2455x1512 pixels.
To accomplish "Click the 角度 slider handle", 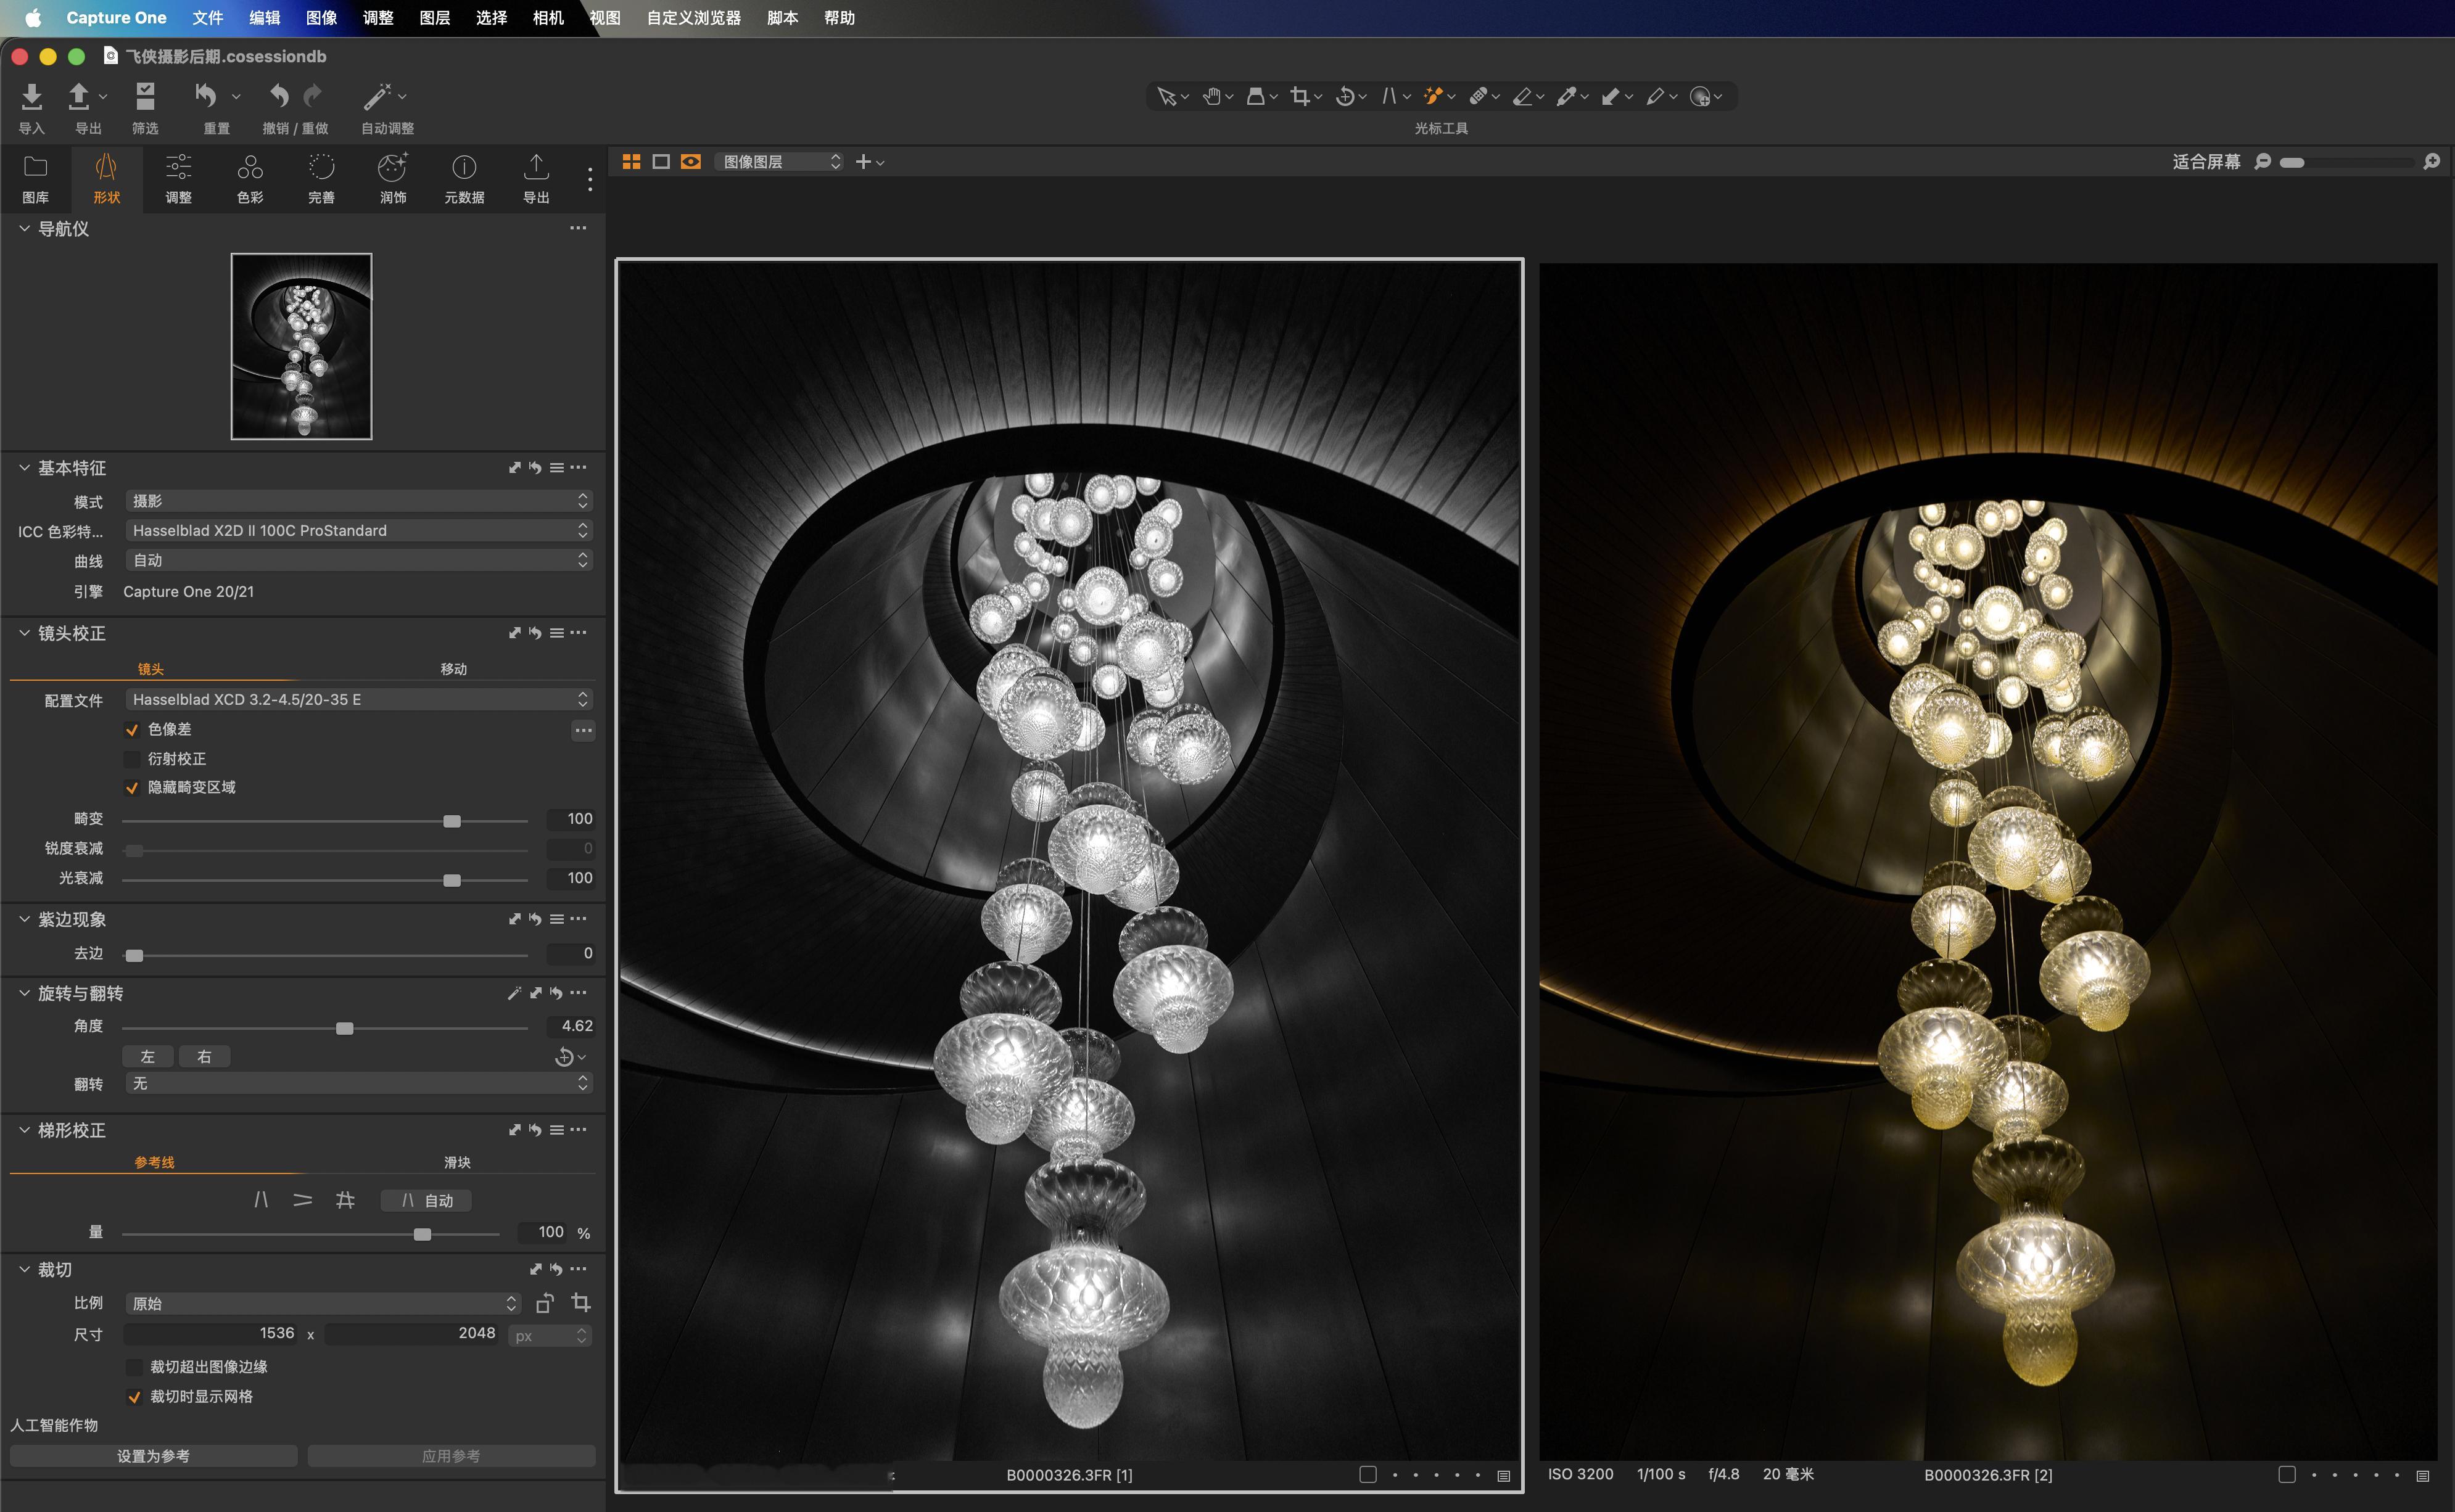I will click(345, 1028).
